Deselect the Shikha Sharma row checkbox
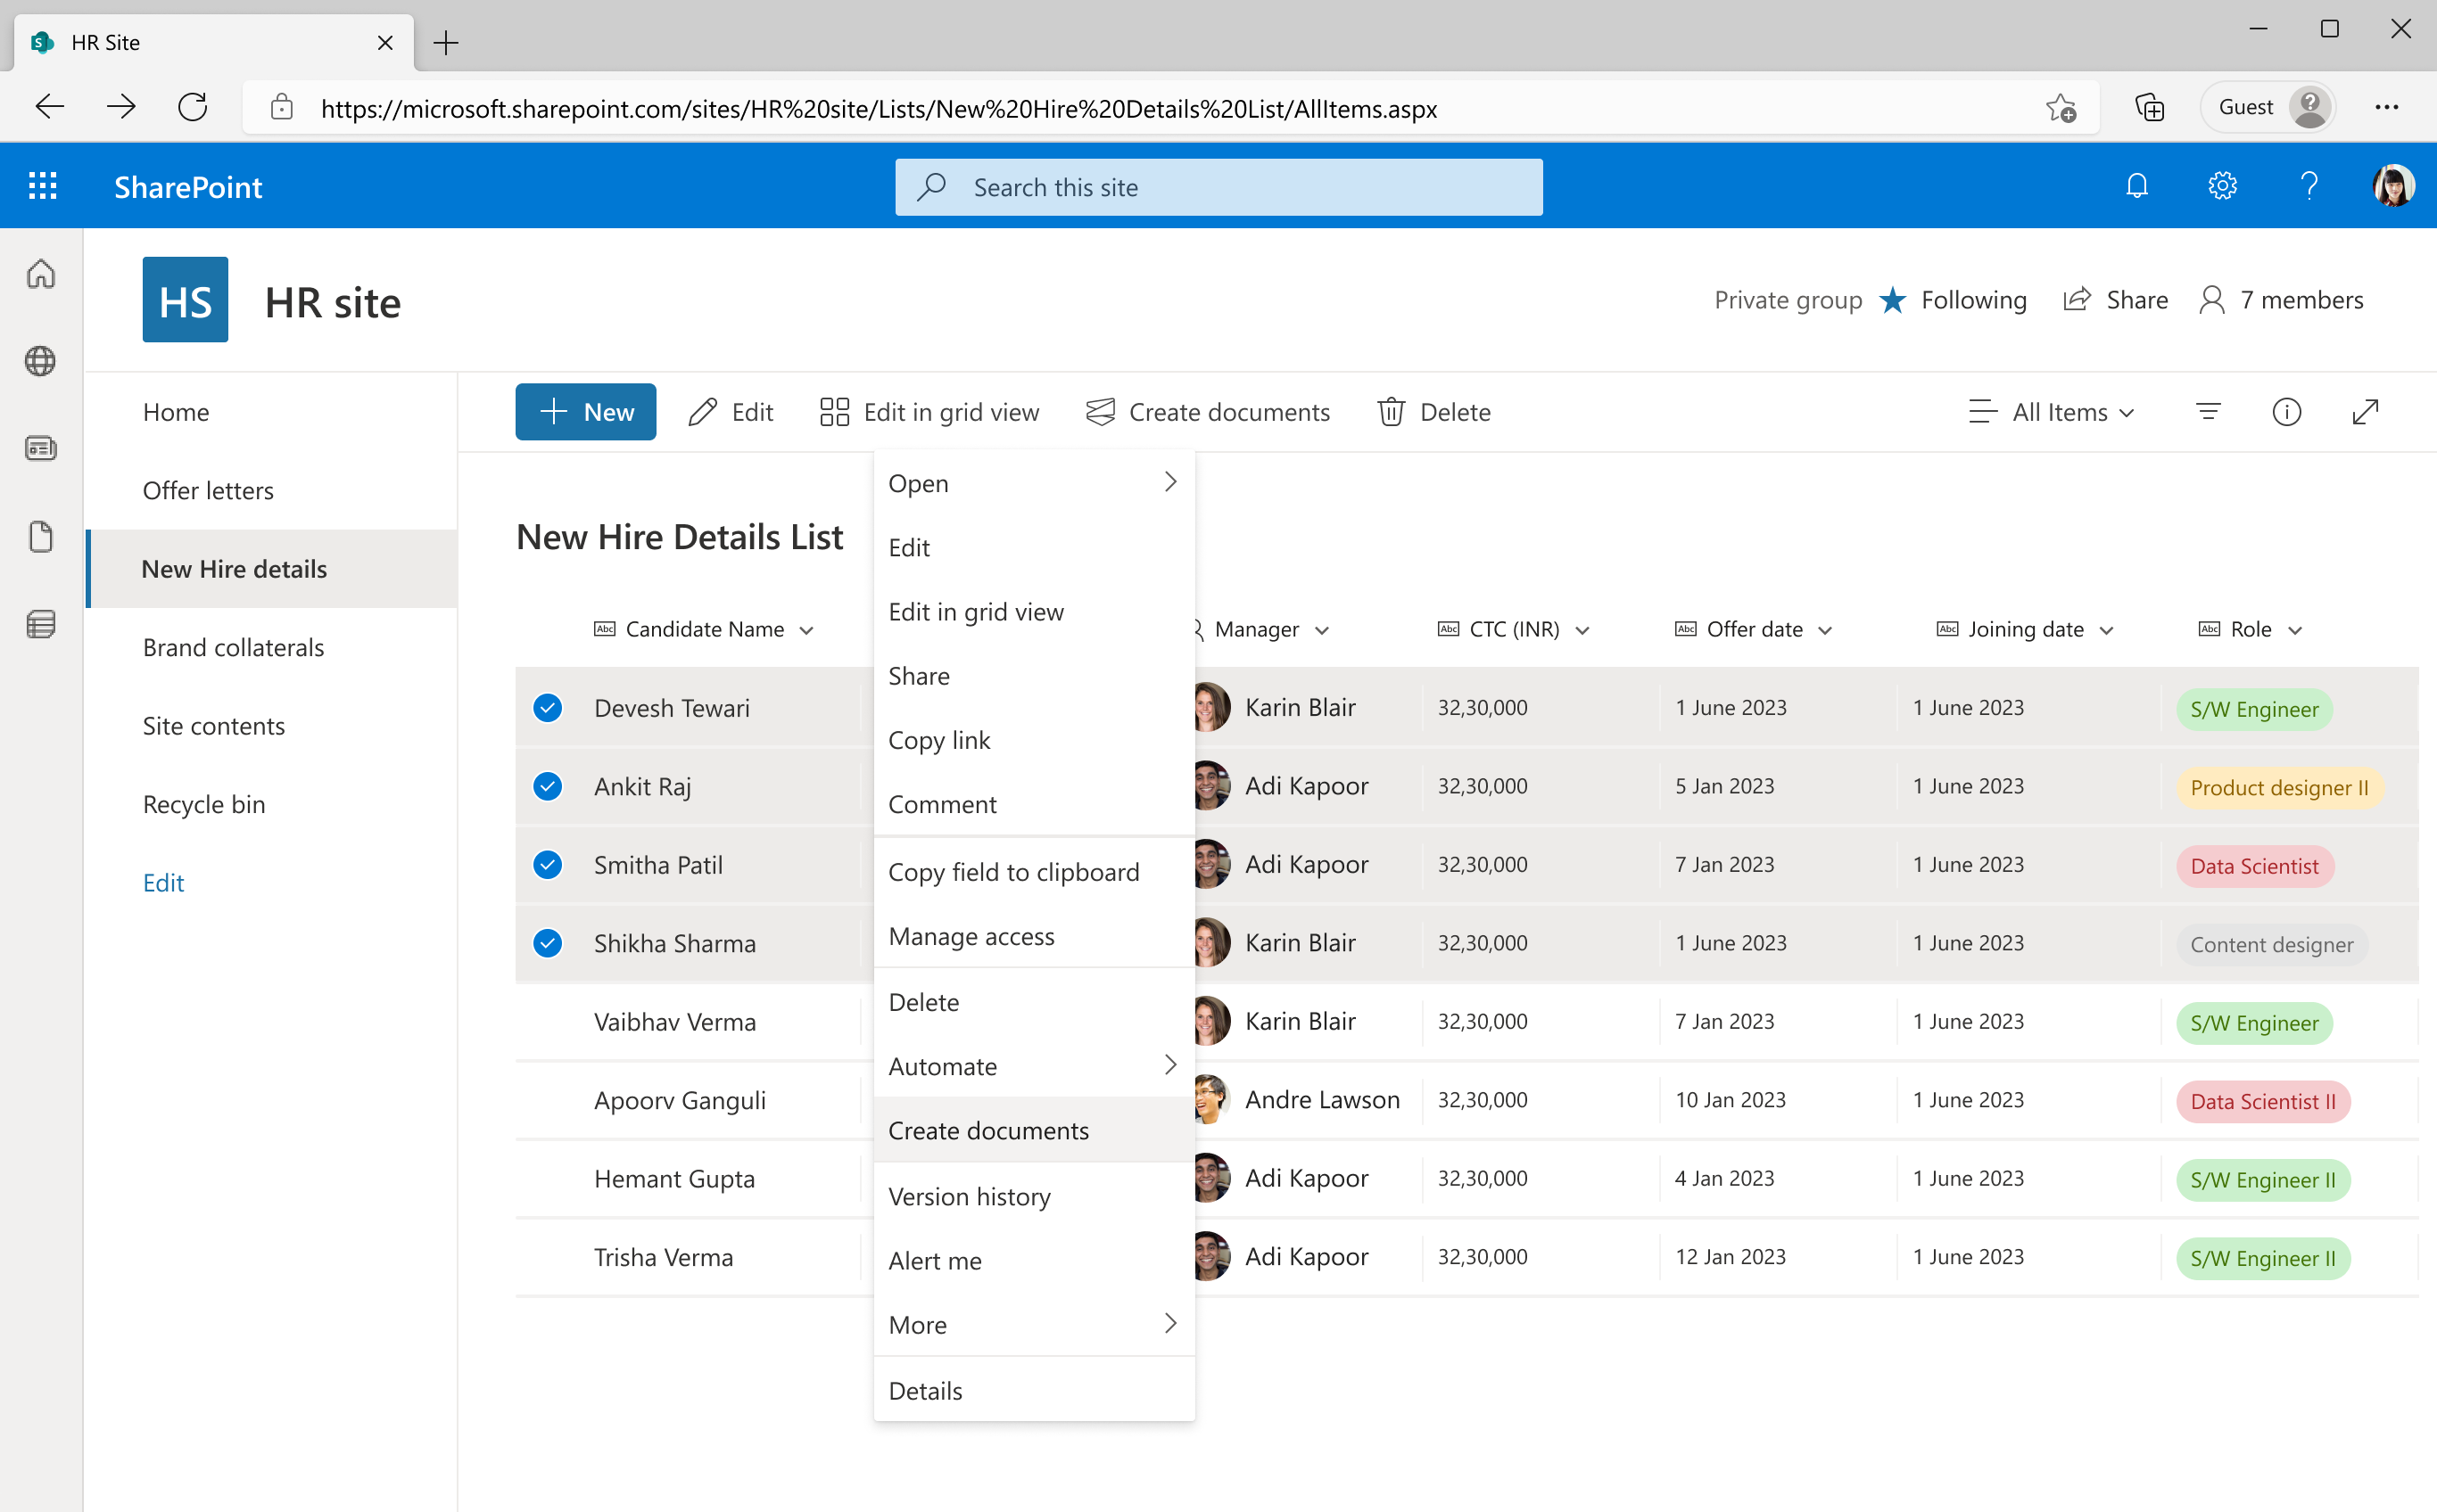This screenshot has width=2437, height=1512. (x=547, y=943)
